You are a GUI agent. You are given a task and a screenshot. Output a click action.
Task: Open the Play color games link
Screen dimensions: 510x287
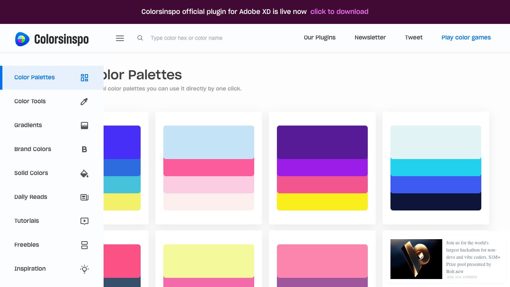click(466, 37)
